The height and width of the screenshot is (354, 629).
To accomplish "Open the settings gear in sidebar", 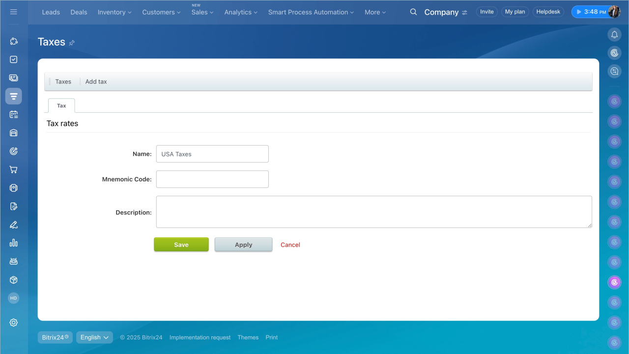I will click(x=13, y=322).
